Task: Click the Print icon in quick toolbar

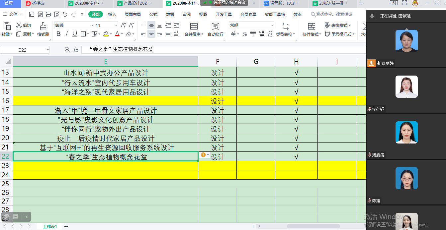Action: (48, 14)
